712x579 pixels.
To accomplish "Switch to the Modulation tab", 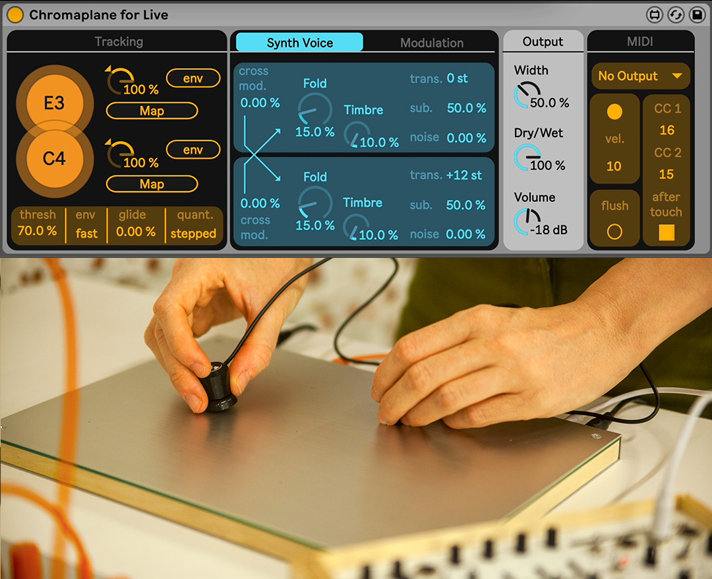I will coord(432,43).
